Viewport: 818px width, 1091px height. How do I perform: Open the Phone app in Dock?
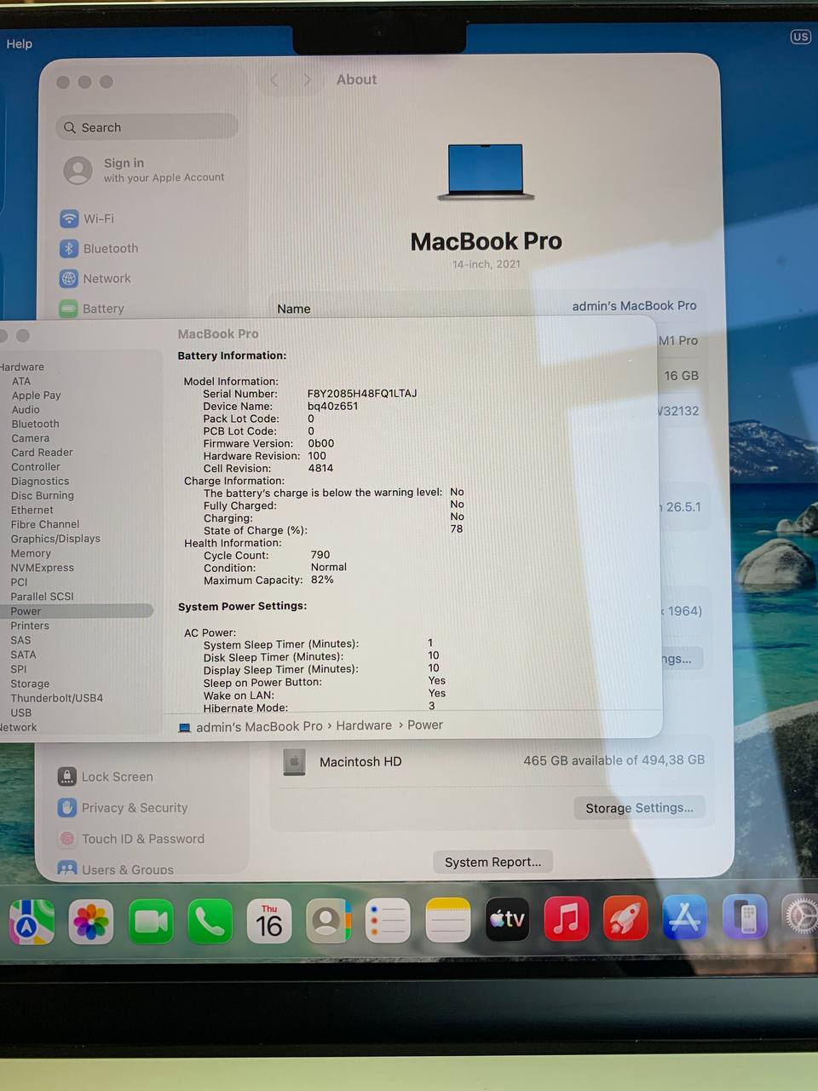tap(210, 921)
